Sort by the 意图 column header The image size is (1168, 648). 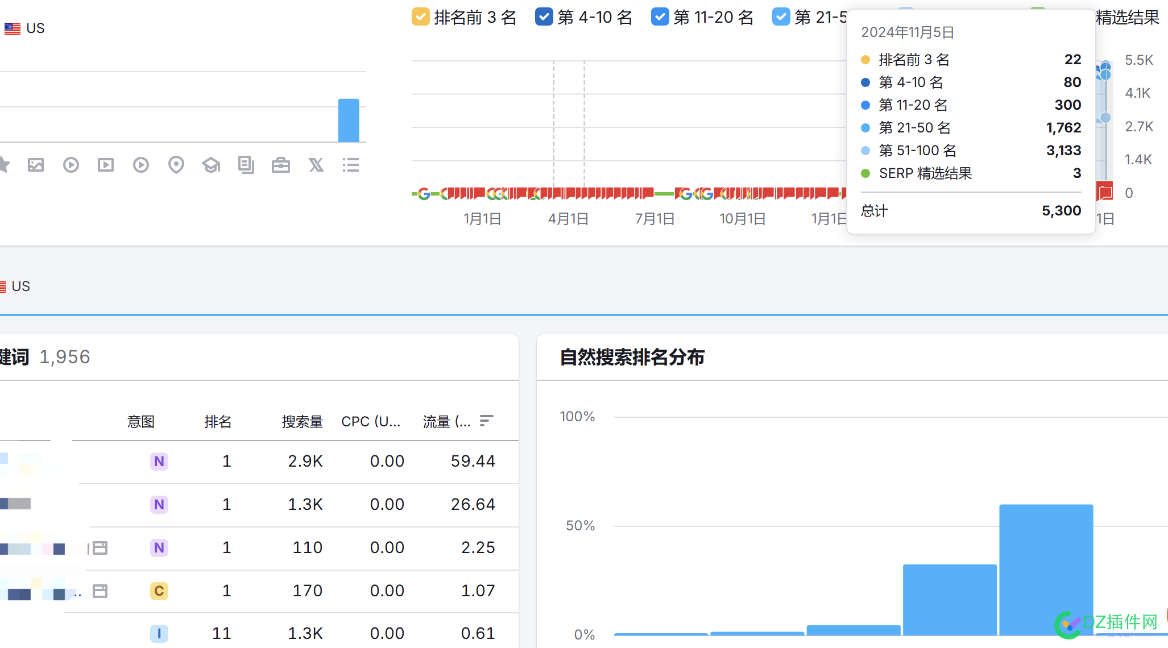point(141,422)
